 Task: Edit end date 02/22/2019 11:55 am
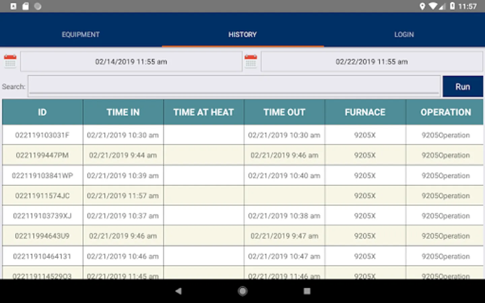tap(372, 62)
